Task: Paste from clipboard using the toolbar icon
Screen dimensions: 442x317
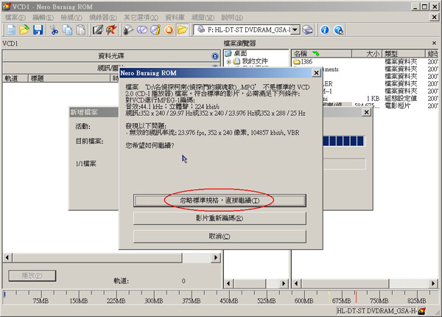Action: point(81,29)
